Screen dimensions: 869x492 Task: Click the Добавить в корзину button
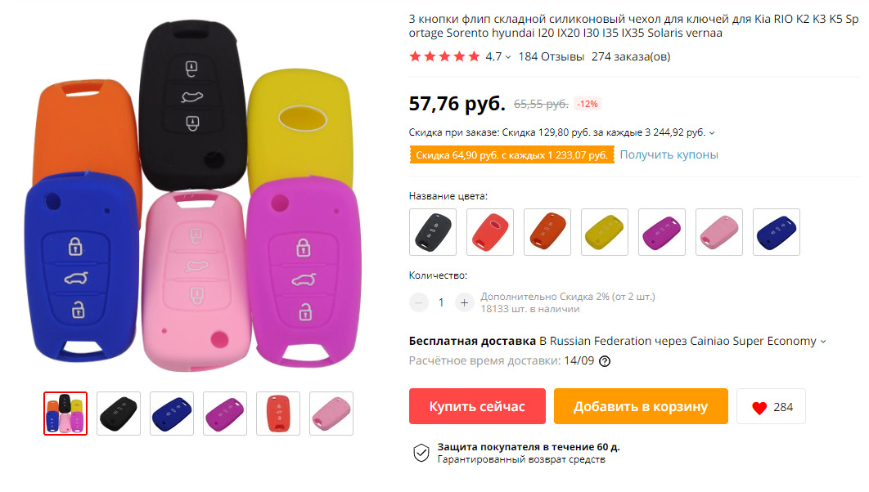click(641, 406)
